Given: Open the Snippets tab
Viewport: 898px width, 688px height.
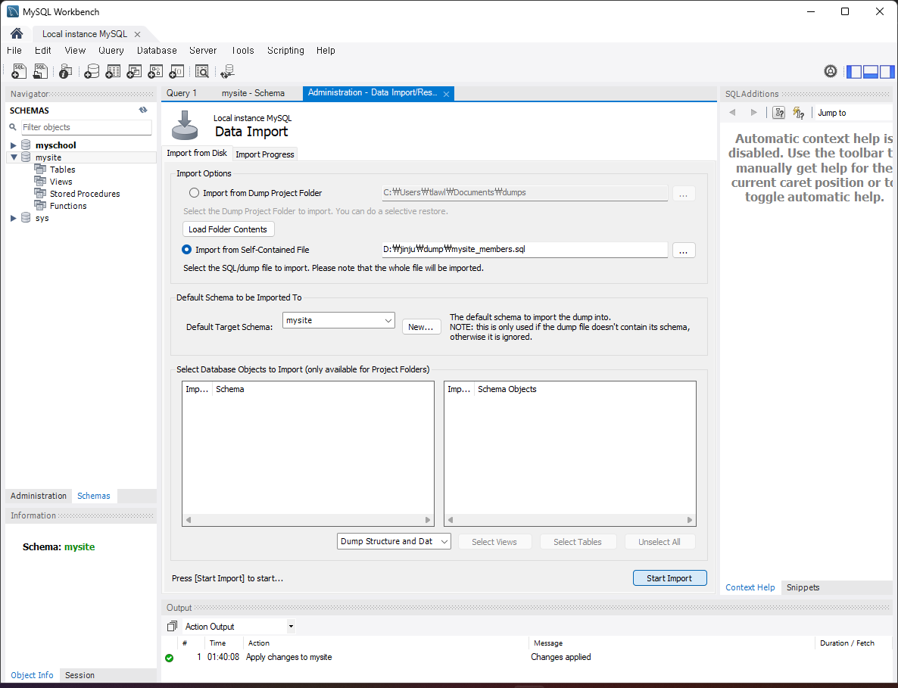Looking at the screenshot, I should (x=803, y=587).
